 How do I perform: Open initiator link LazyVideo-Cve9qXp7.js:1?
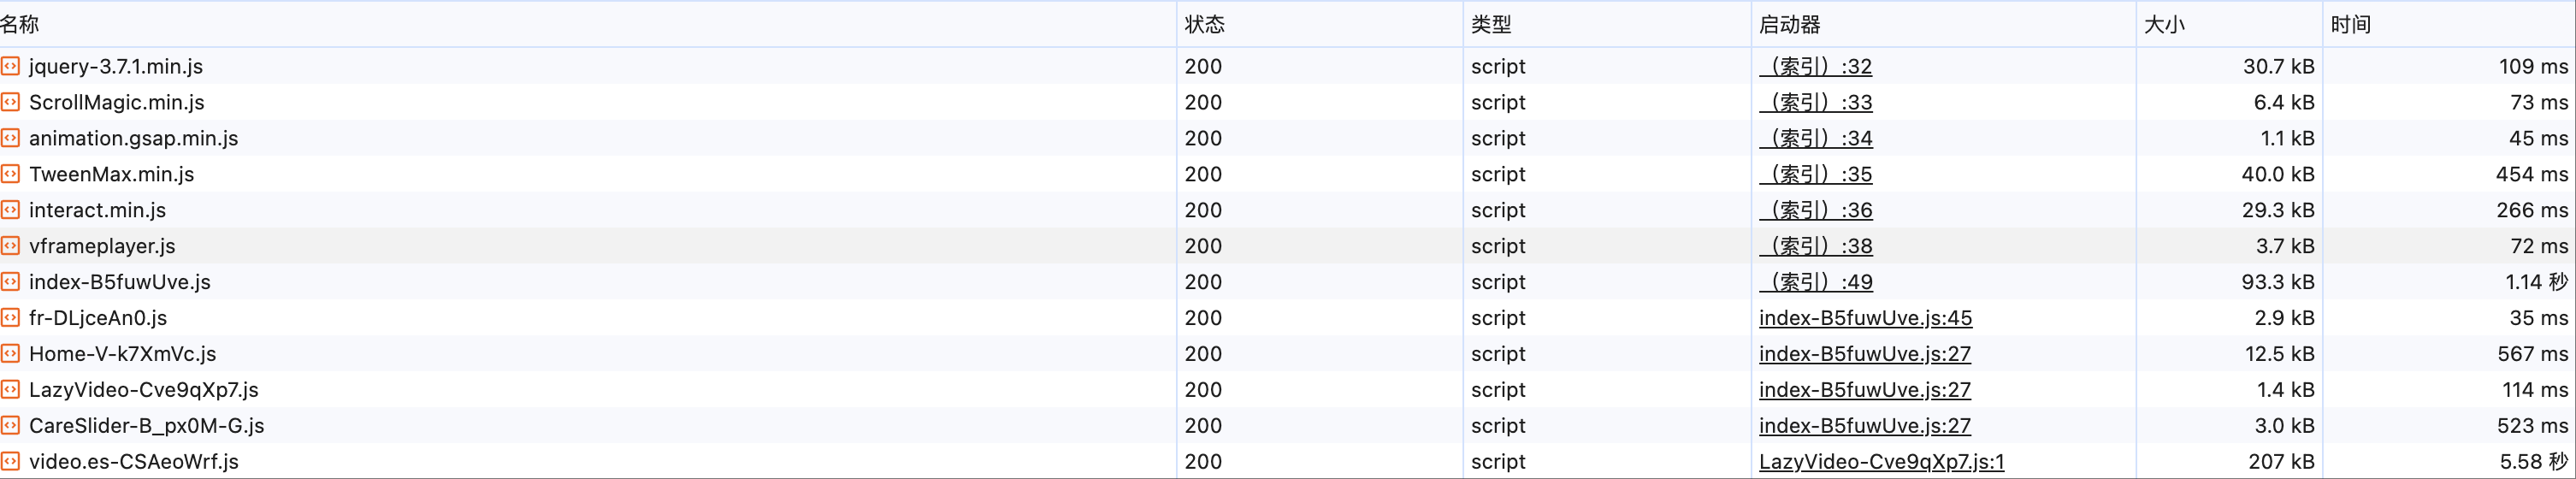(1881, 462)
